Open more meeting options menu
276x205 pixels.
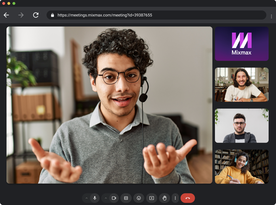click(x=175, y=198)
